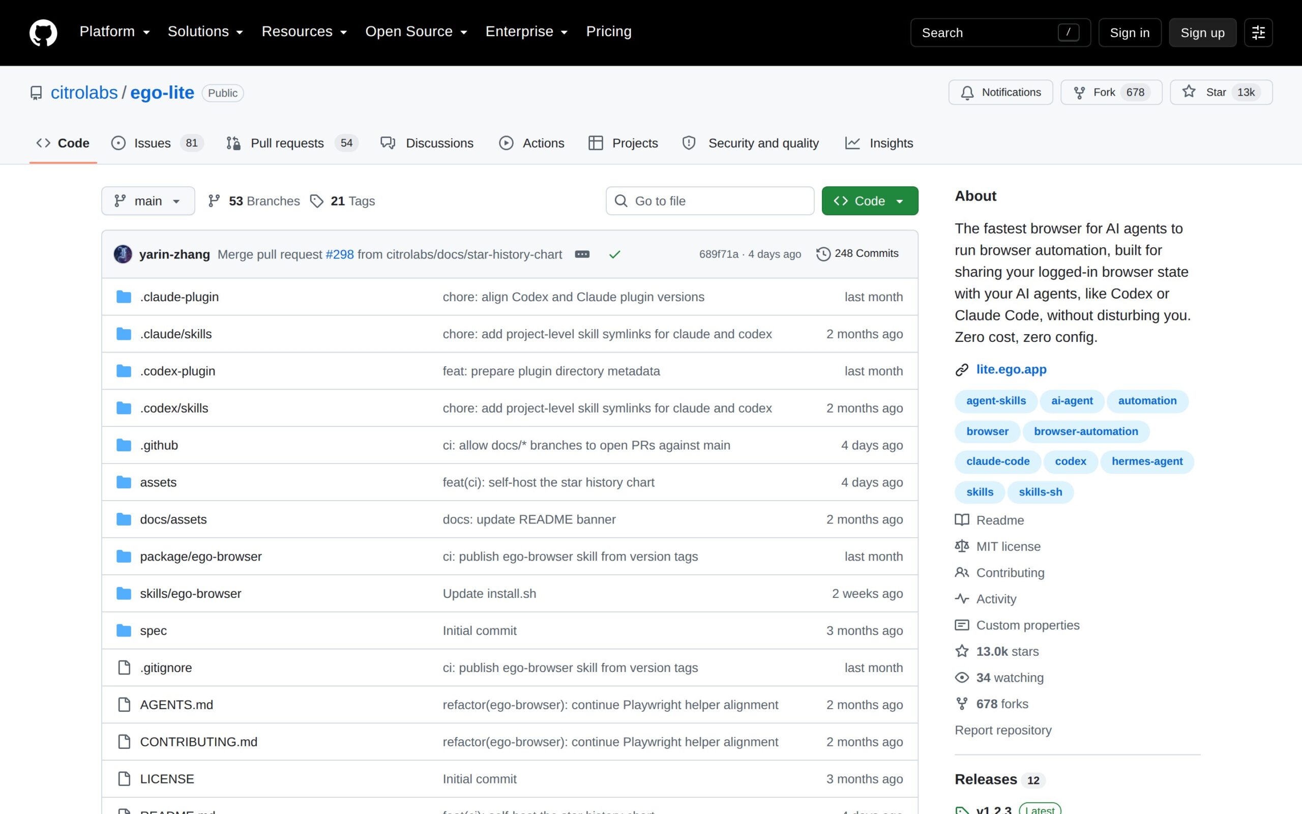Click the repository book icon beside citrolabs

click(36, 93)
